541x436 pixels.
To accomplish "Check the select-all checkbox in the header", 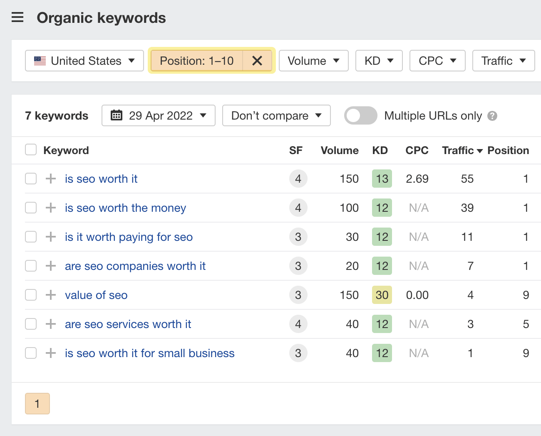I will point(31,149).
